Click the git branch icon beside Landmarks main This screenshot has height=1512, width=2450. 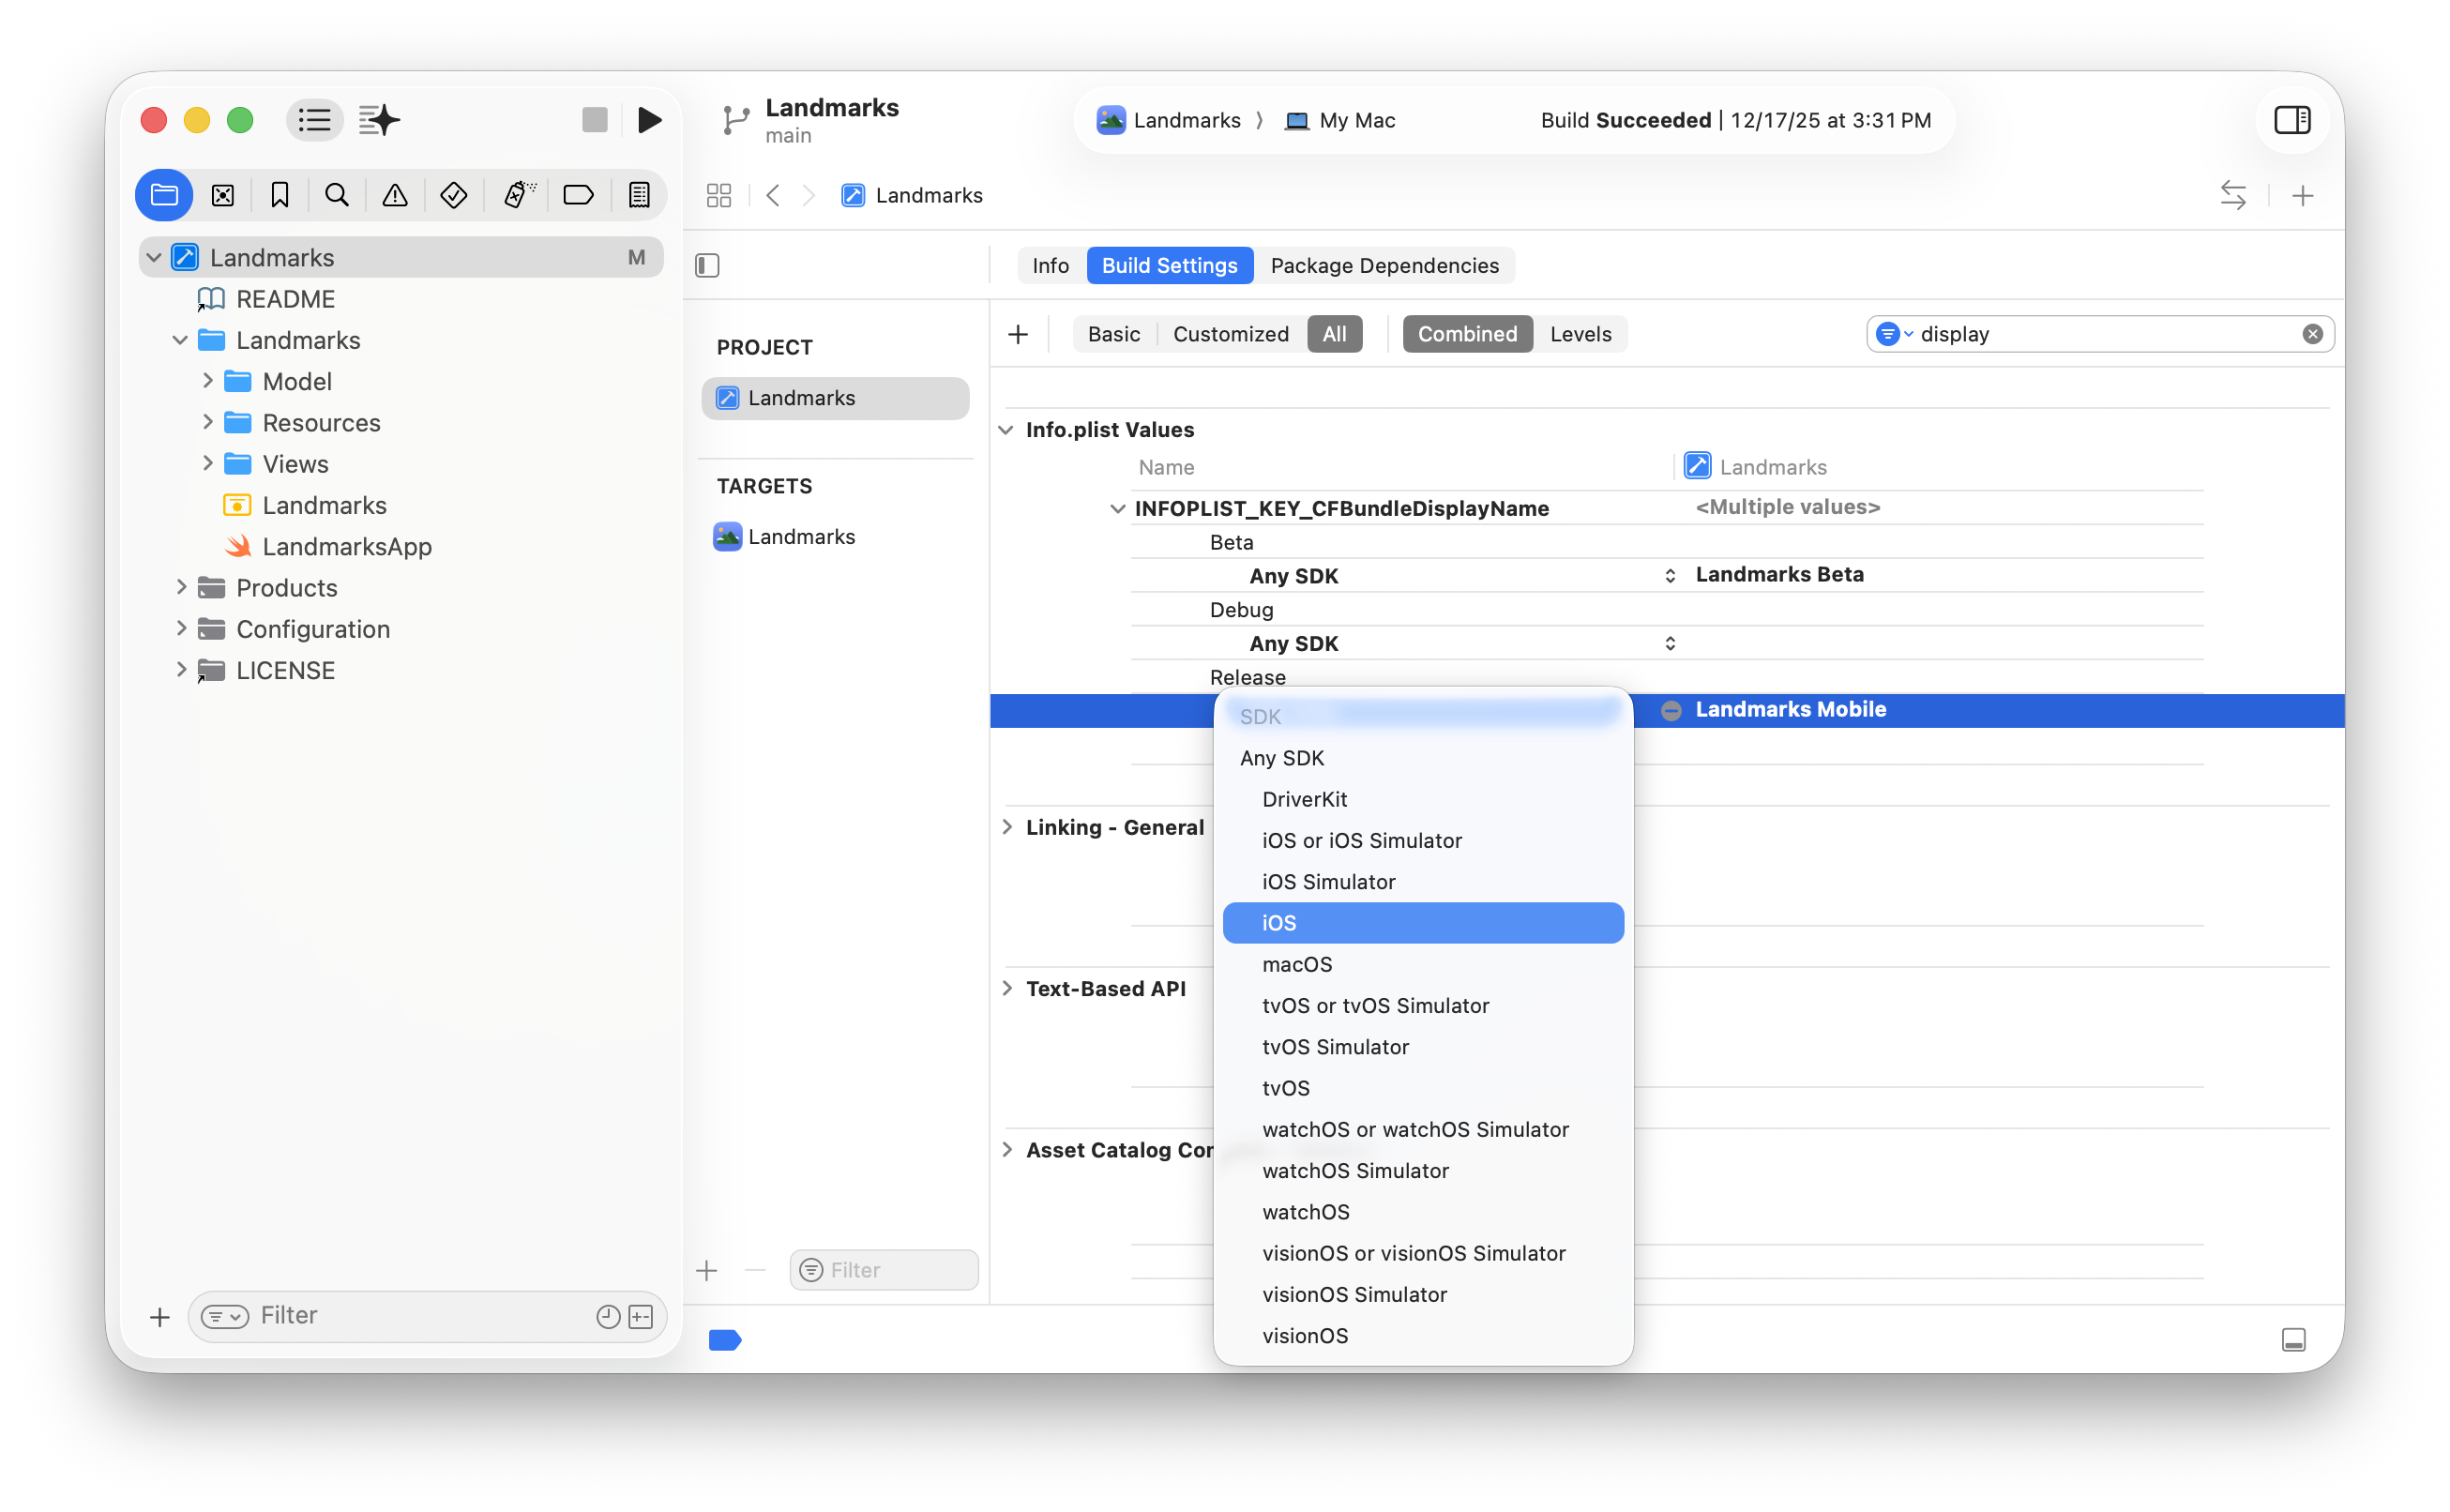(736, 120)
